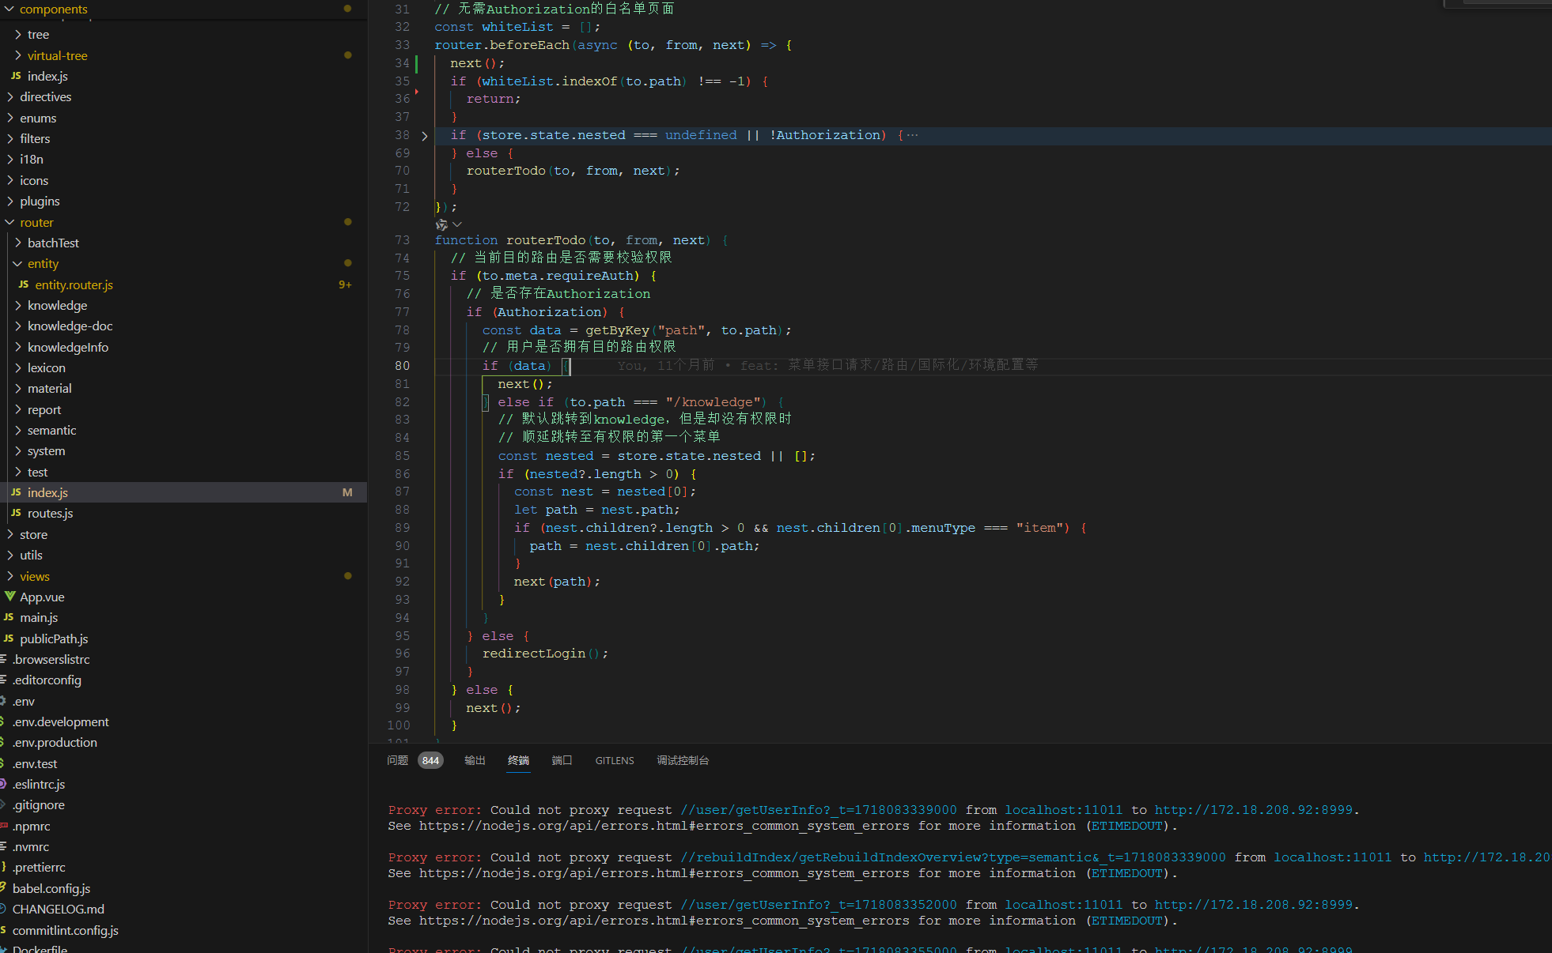1552x953 pixels.
Task: Click the code lens icon above routerTodo
Action: pos(441,225)
